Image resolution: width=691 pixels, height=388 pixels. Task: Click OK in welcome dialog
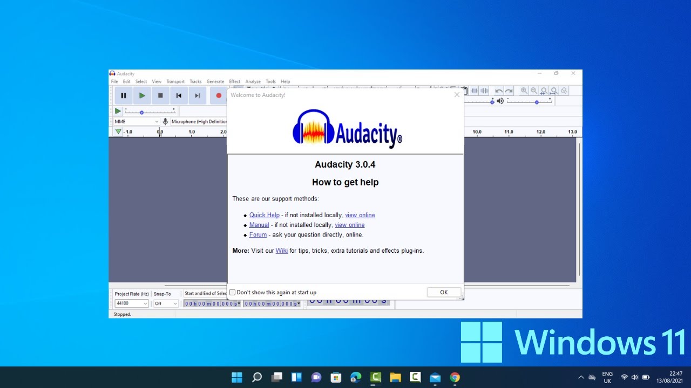[444, 292]
